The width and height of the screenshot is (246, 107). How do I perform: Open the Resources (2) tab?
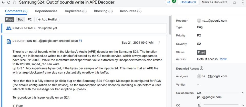pyautogui.click(x=131, y=11)
